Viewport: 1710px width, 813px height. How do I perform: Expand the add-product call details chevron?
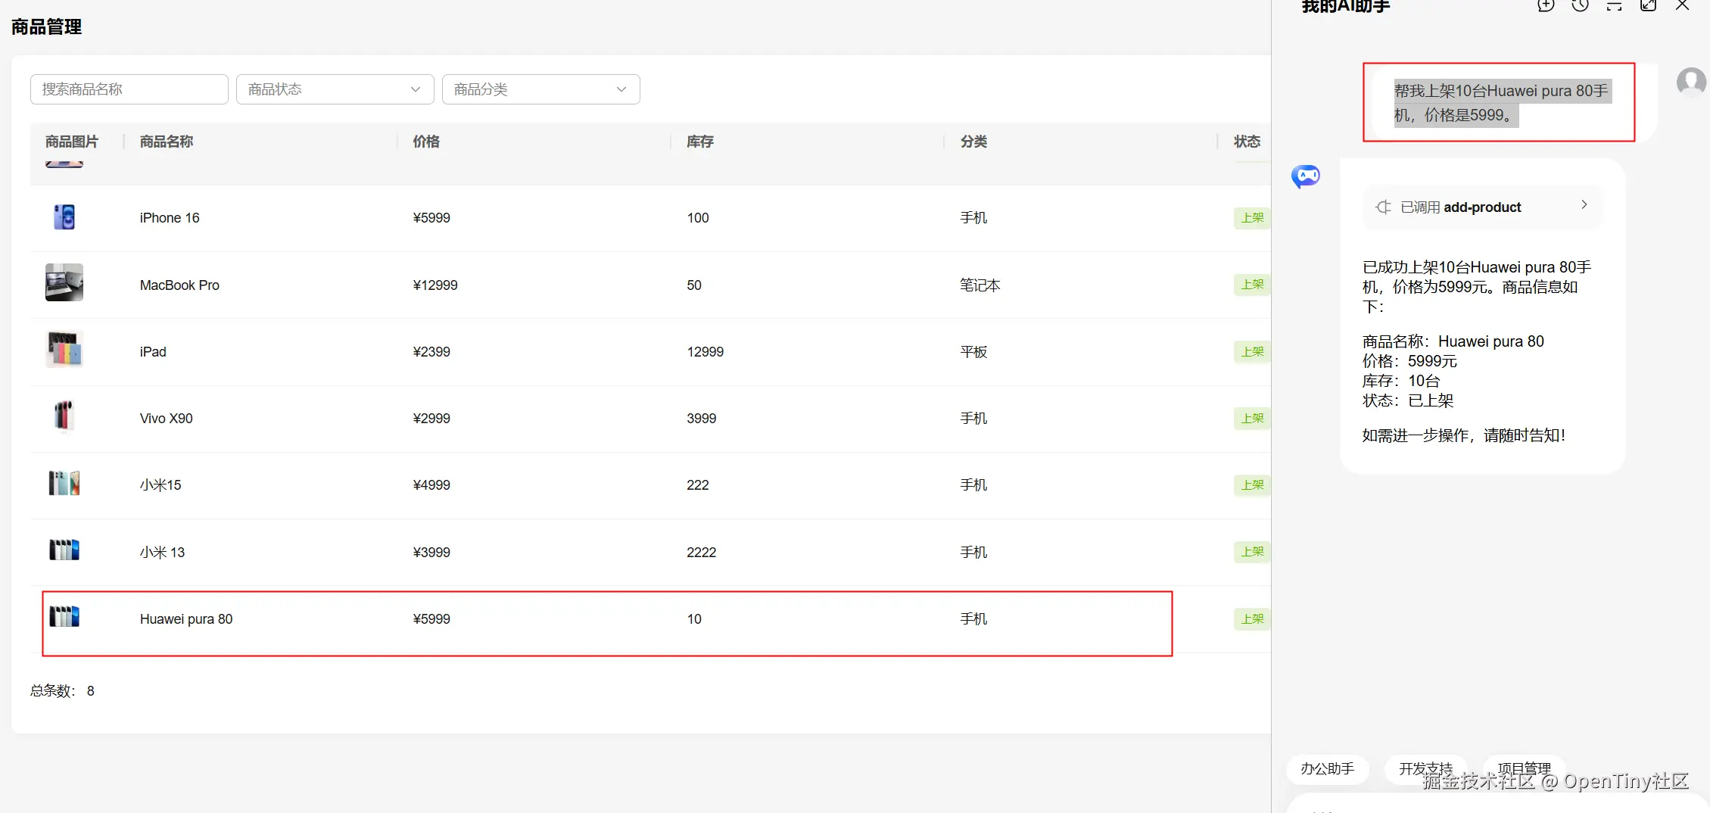pyautogui.click(x=1584, y=205)
